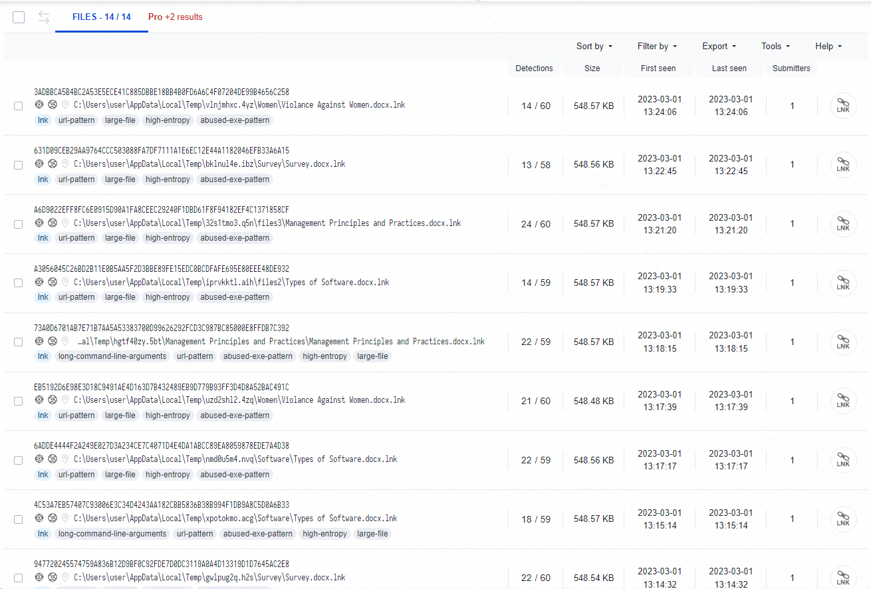The height and width of the screenshot is (589, 871).
Task: Click the LNK file-type icon for row 6ADDE444
Action: 843,460
